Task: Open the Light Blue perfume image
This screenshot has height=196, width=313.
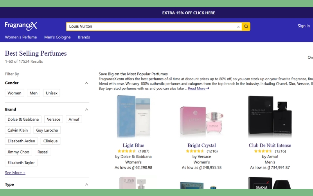Action: [x=133, y=116]
